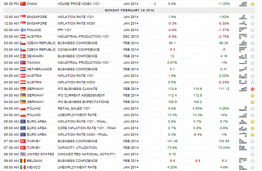Open the chart icon for Austria Inflation Rate YoY
Screen dimensions: 262x171
(x=243, y=76)
